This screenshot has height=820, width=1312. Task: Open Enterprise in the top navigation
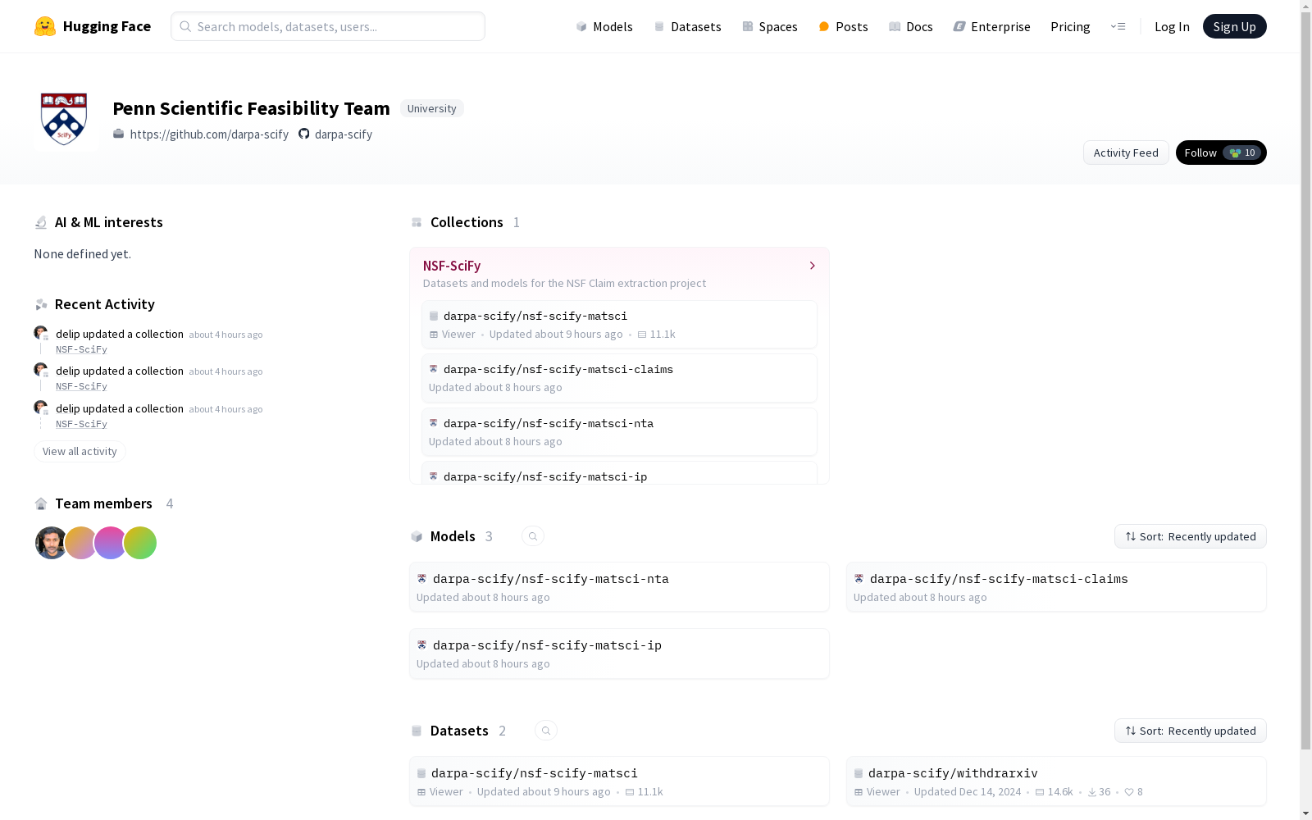(x=991, y=26)
